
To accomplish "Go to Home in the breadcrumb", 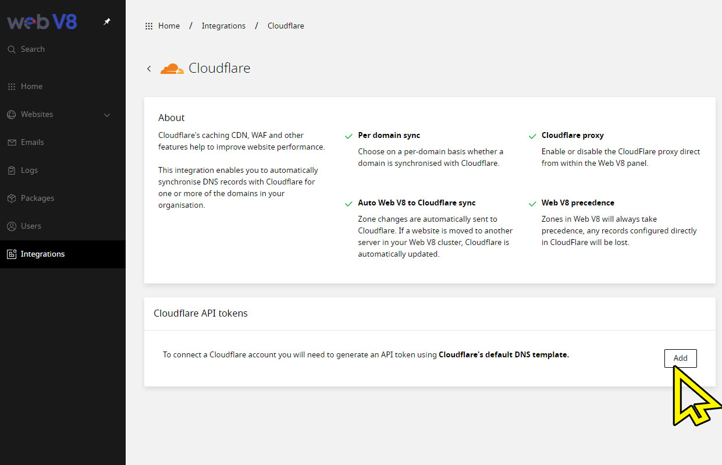I will point(169,26).
